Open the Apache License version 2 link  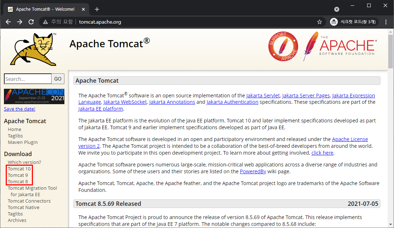(350, 139)
